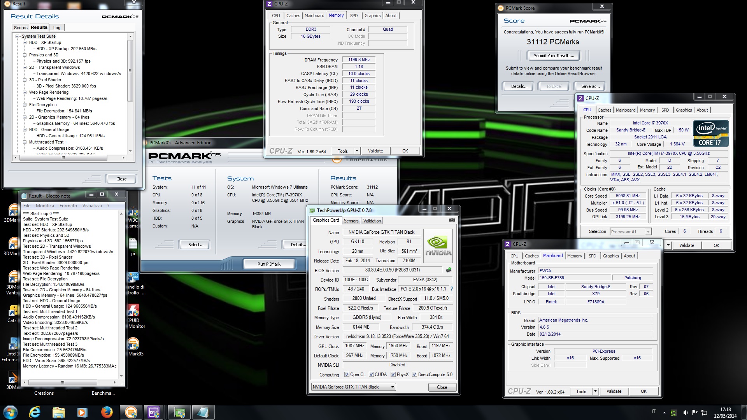Image resolution: width=747 pixels, height=420 pixels.
Task: Collapse Web Page Rendering tree node
Action: (x=25, y=92)
